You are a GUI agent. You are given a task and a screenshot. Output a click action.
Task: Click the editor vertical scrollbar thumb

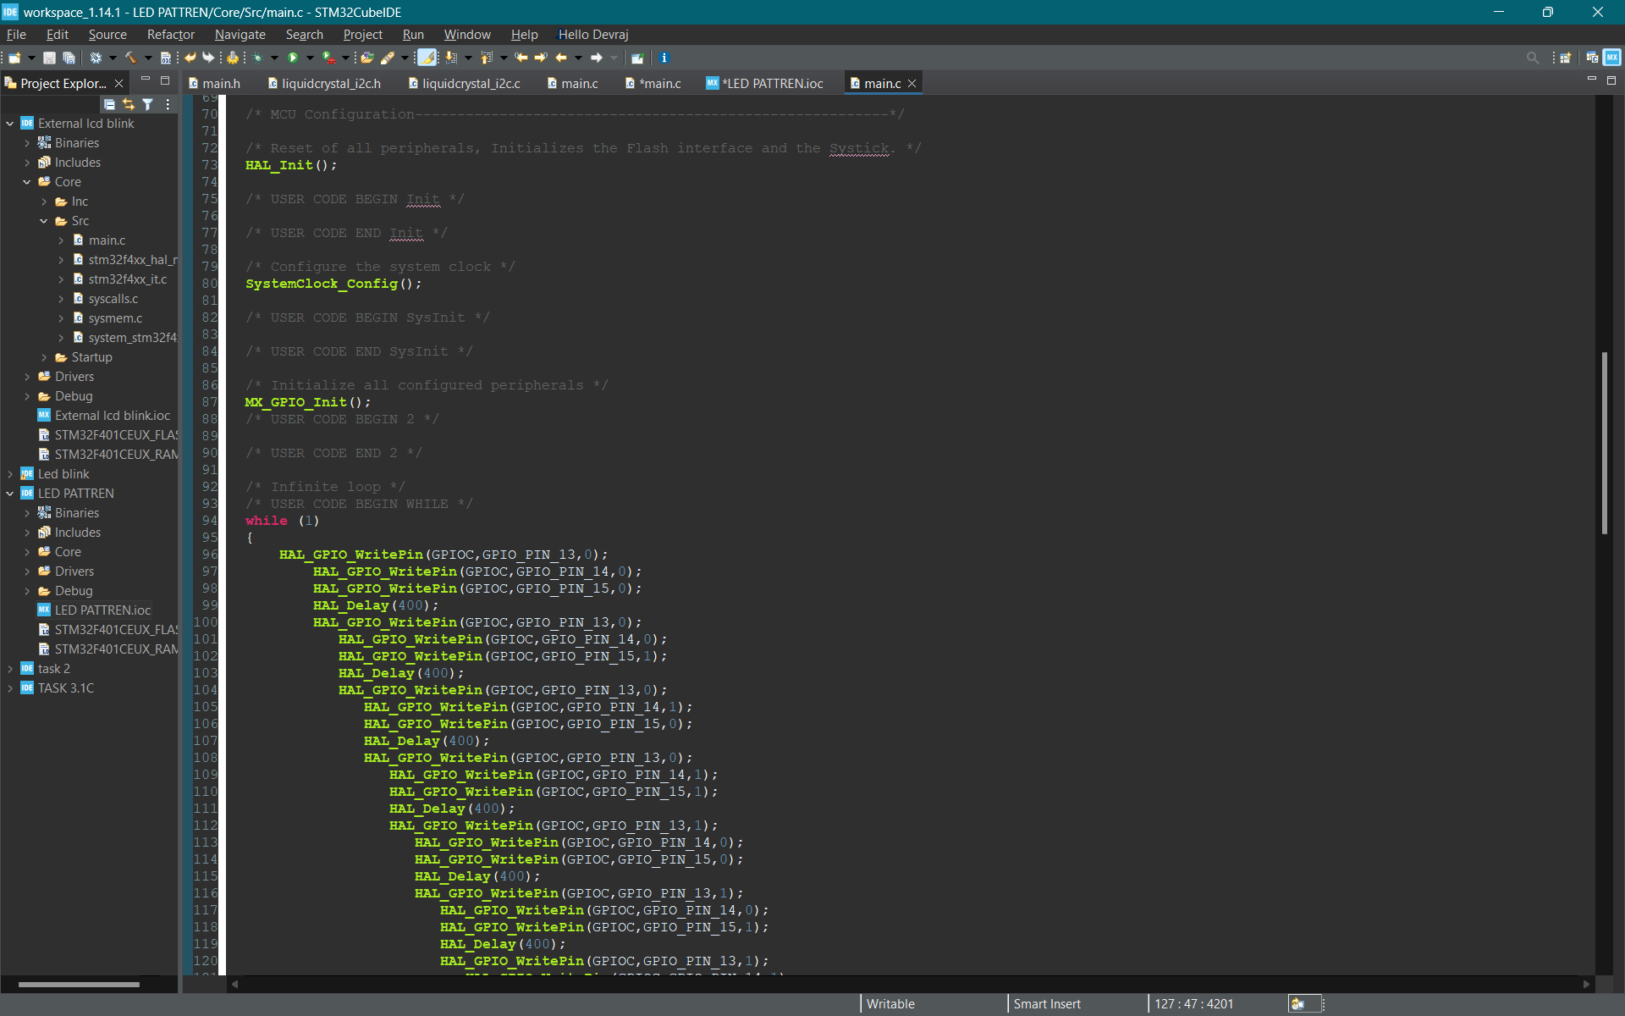(1605, 442)
